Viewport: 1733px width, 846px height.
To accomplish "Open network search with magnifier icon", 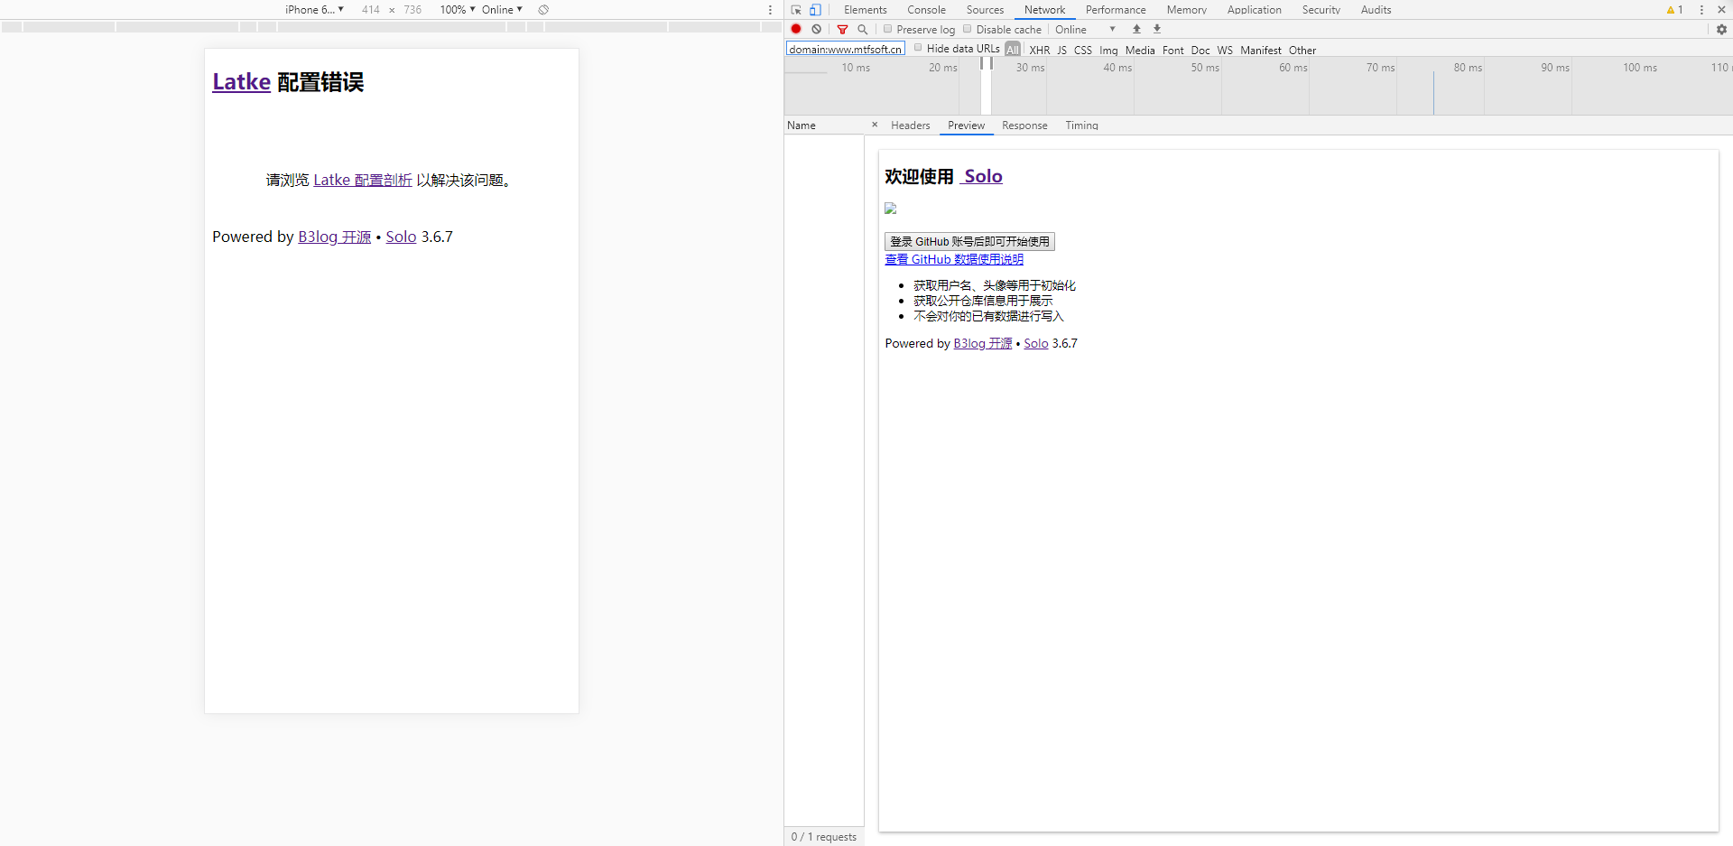I will [862, 29].
